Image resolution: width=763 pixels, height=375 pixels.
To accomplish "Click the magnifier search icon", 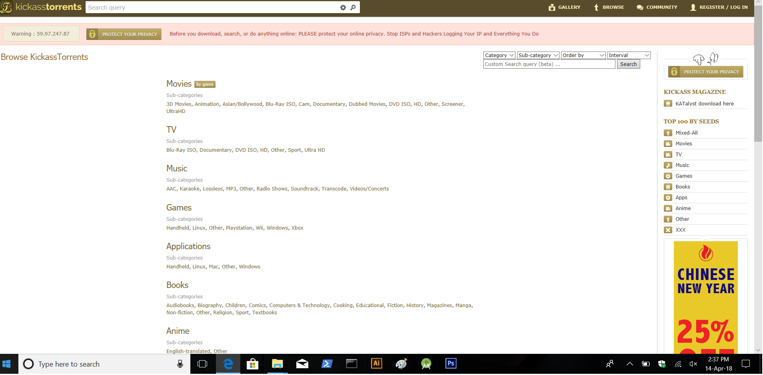I will [x=353, y=8].
